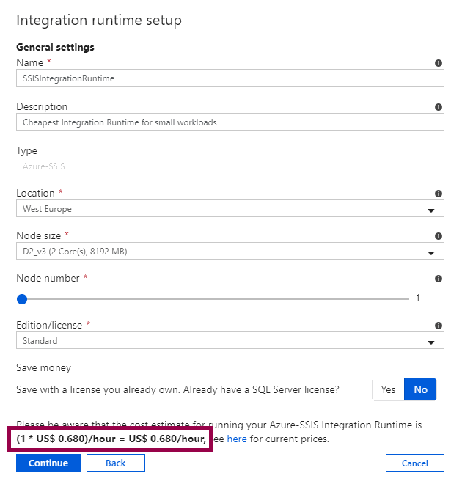This screenshot has height=484, width=462.
Task: Click the middle of the Node number slider track
Action: click(215, 298)
